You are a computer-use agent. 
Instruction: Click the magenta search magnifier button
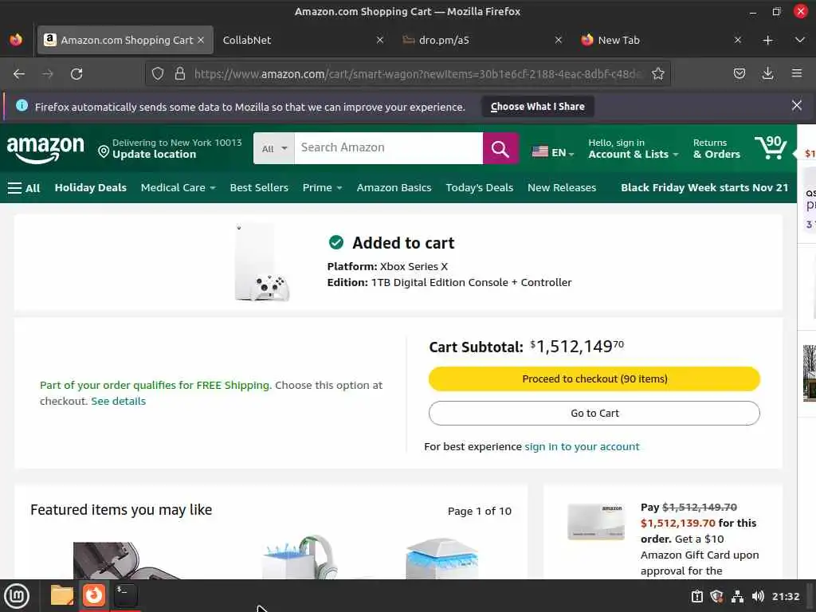pos(500,148)
